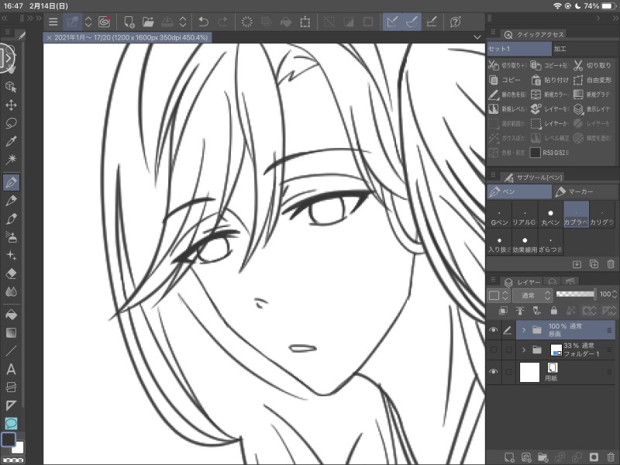Open a file via folder icon
Viewport: 620px width, 465px height.
coord(148,22)
